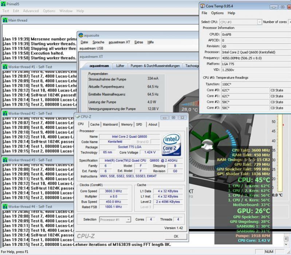
Task: Expand the Processor #1 selection dropdown
Action: (128, 220)
